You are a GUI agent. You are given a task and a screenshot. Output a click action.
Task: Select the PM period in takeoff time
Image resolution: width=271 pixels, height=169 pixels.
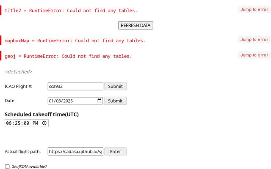click(35, 123)
